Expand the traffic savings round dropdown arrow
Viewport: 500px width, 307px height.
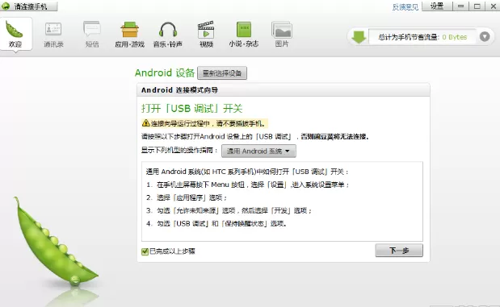coord(485,37)
